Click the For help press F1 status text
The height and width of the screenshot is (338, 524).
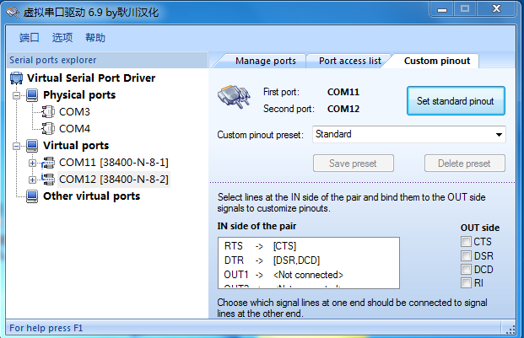pyautogui.click(x=46, y=328)
